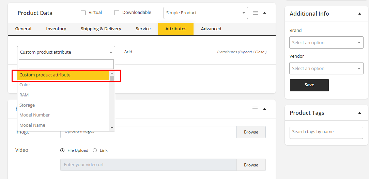This screenshot has height=179, width=369.
Task: Open the Simple Product type dropdown
Action: coord(206,13)
